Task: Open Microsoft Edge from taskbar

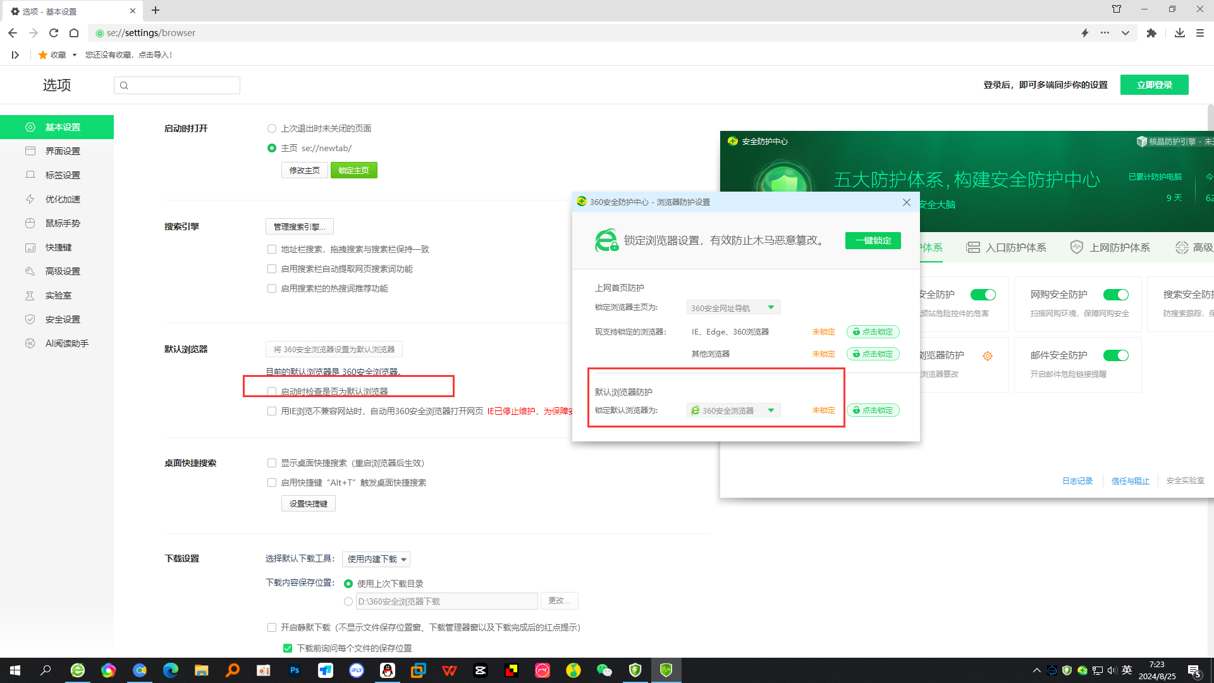Action: tap(171, 670)
